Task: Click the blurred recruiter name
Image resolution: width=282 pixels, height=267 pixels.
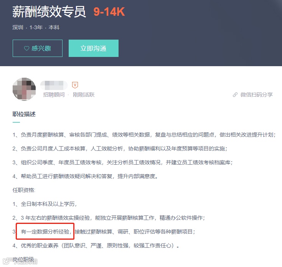Action: (54, 85)
